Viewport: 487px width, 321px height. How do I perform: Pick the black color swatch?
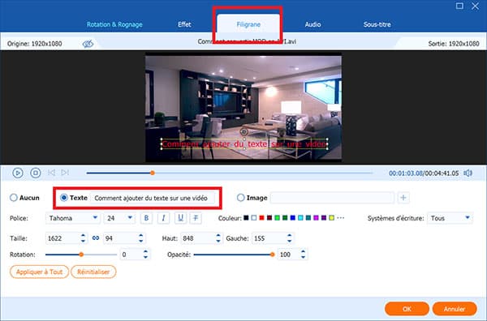click(x=246, y=218)
